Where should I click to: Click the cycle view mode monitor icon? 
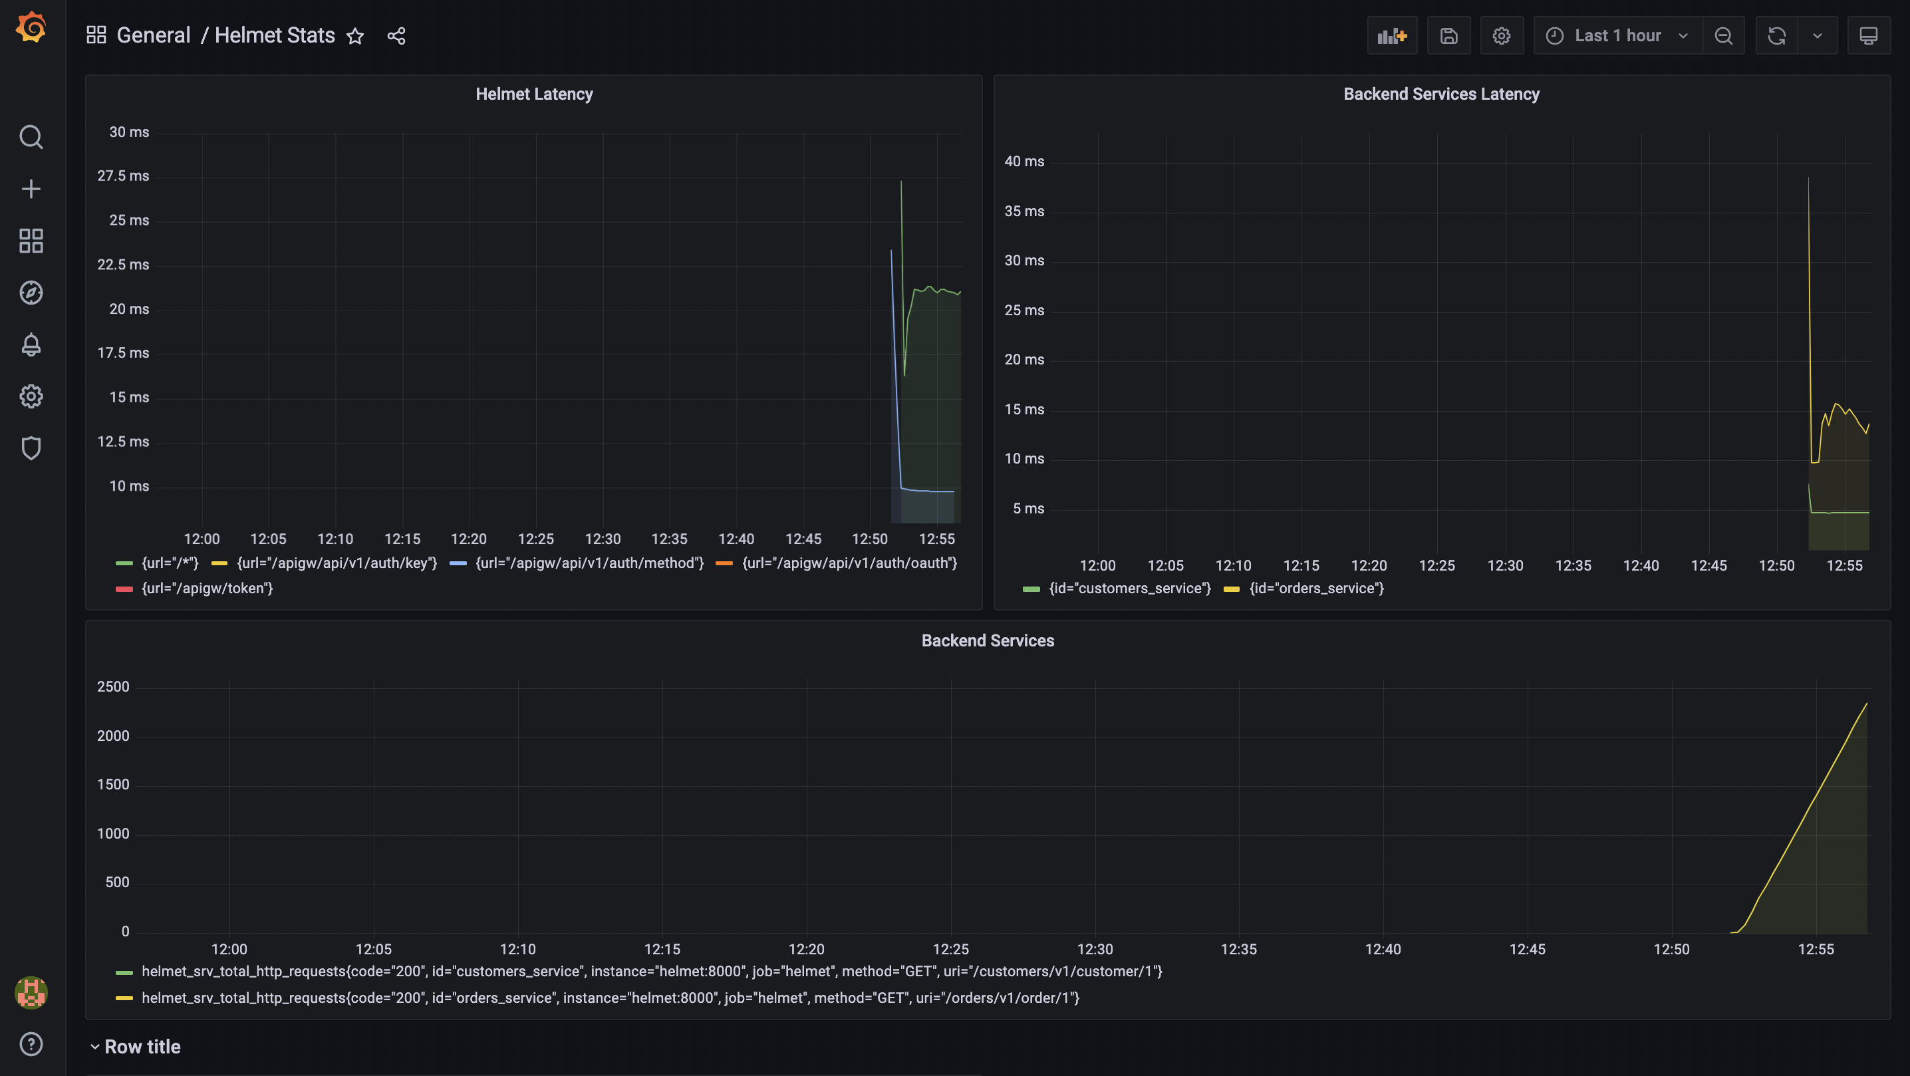[1869, 36]
